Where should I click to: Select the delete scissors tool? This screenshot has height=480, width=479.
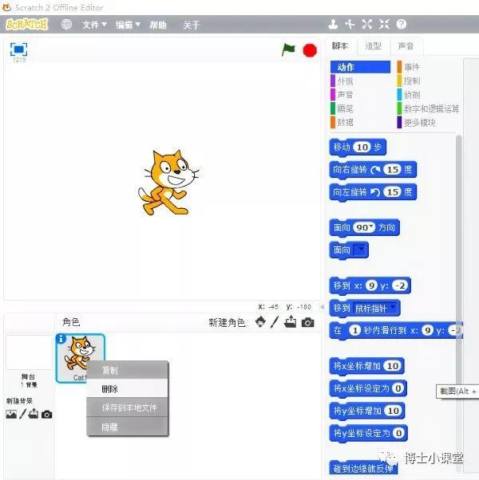pyautogui.click(x=350, y=24)
